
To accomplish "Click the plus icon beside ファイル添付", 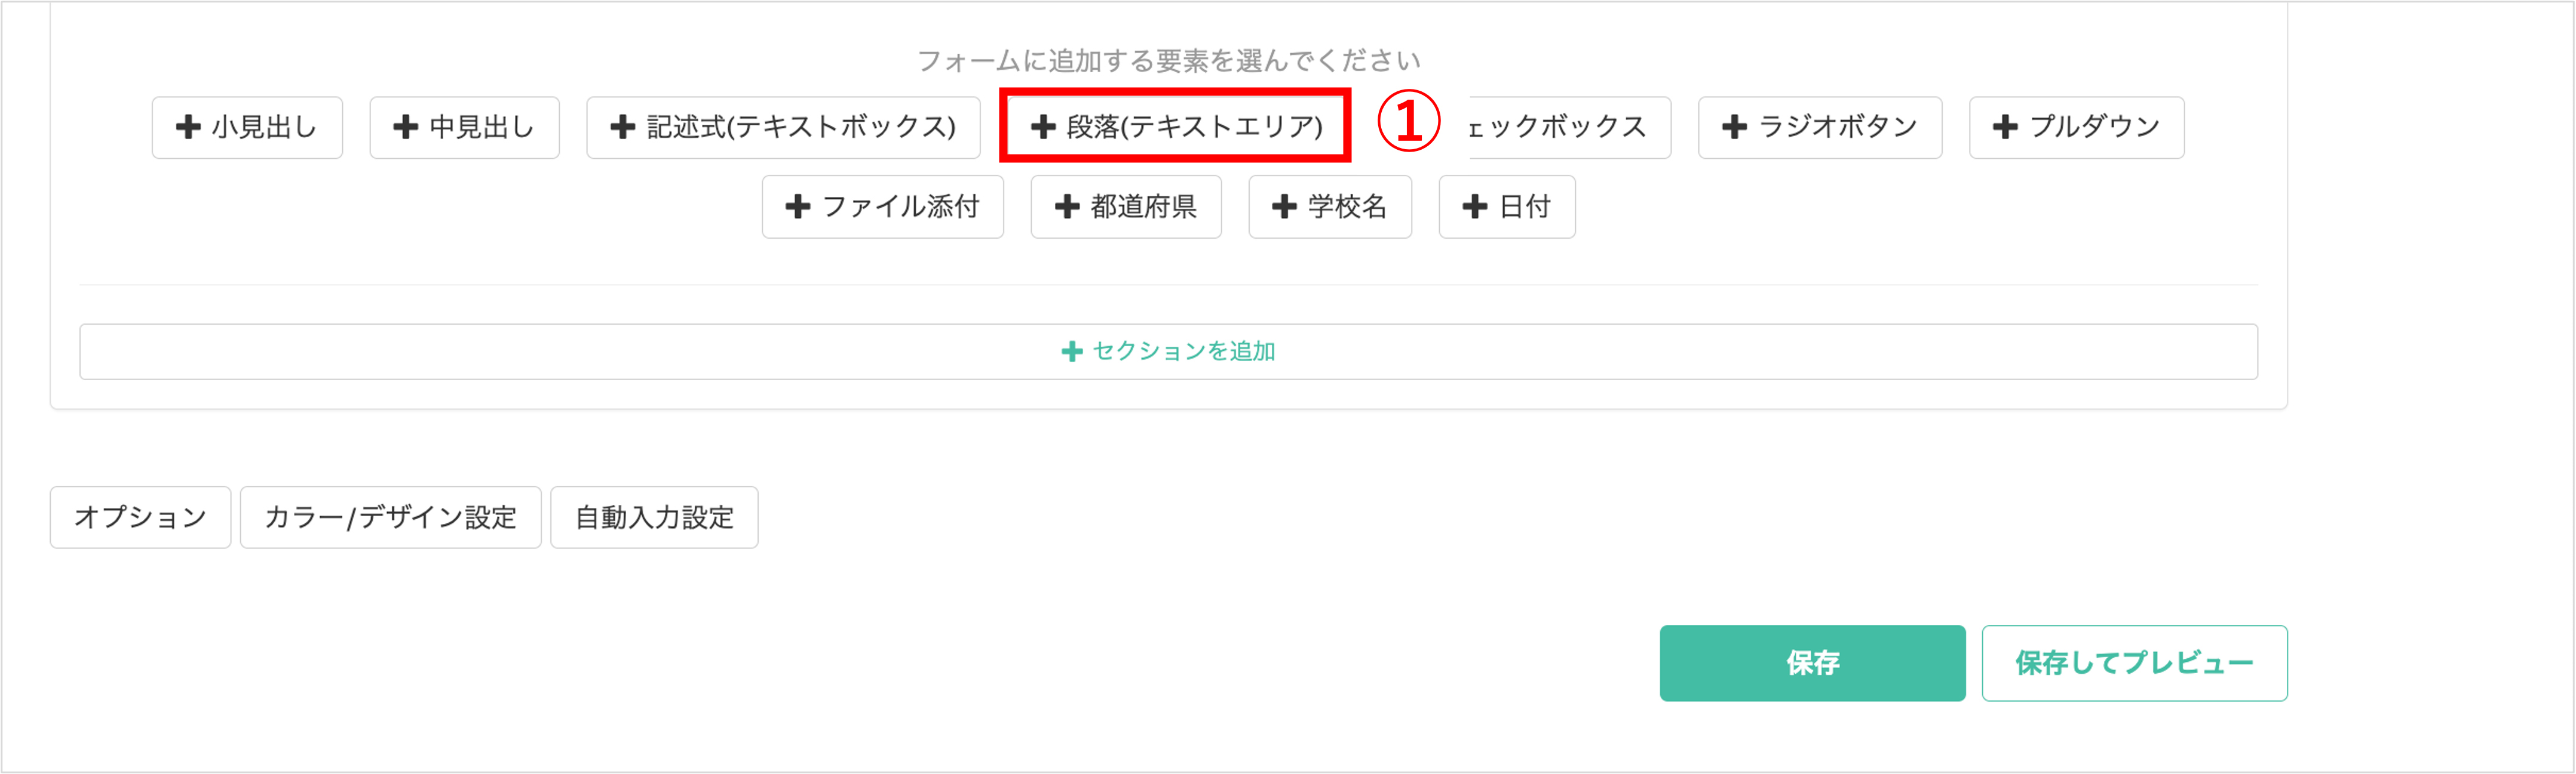I will coord(798,206).
